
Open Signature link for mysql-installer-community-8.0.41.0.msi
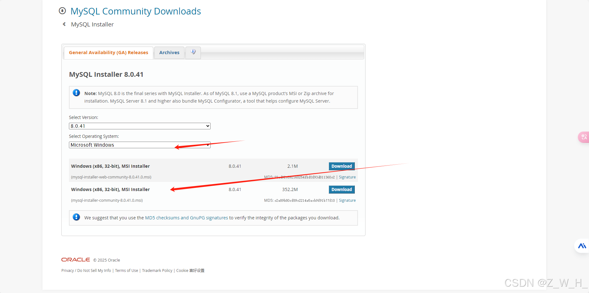[347, 200]
